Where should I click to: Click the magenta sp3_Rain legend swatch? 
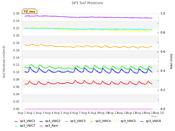coord(41,126)
